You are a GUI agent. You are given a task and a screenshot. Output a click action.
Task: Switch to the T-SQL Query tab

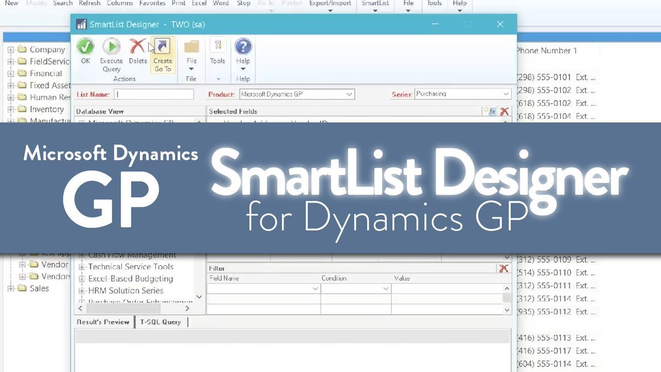click(161, 322)
